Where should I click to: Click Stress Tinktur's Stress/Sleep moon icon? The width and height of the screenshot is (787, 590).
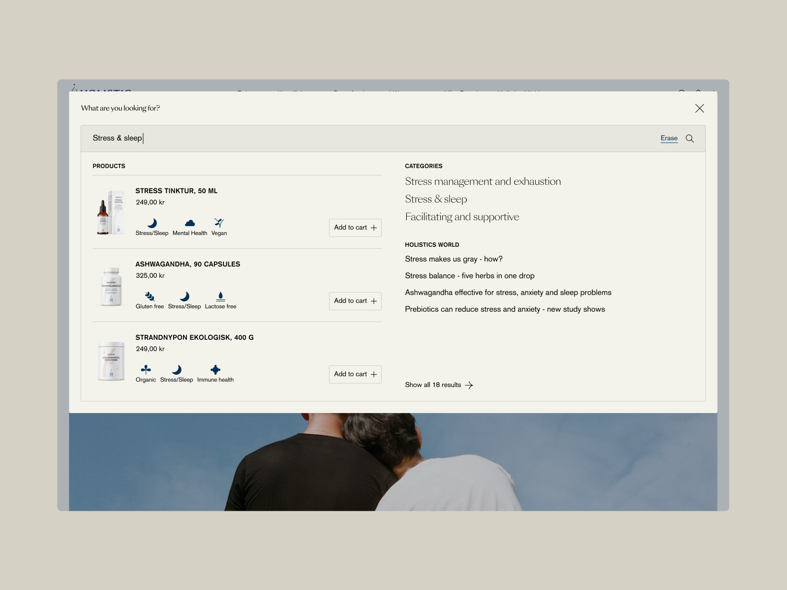coord(152,223)
